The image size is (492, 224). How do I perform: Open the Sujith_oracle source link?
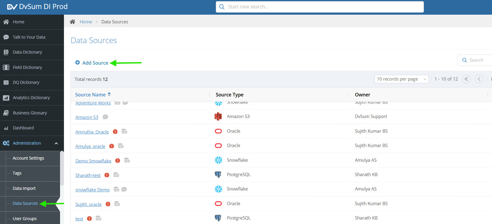89,204
